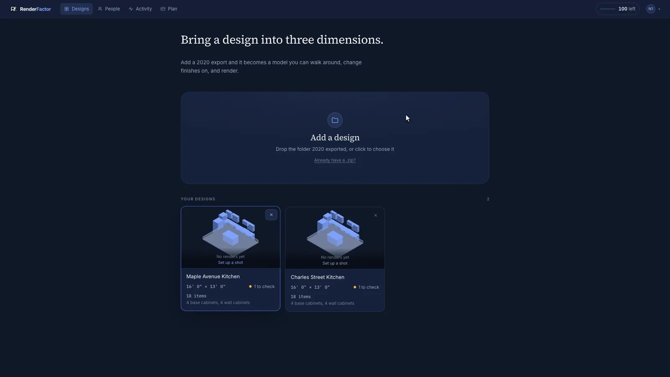The height and width of the screenshot is (377, 670).
Task: Click the Activity pulse icon
Action: pos(131,9)
